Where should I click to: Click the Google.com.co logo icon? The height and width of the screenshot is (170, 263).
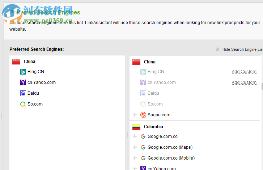click(143, 137)
